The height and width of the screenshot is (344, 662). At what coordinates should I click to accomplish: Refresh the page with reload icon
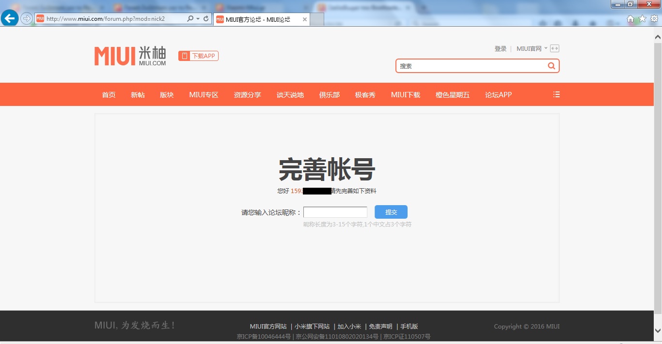(x=206, y=18)
